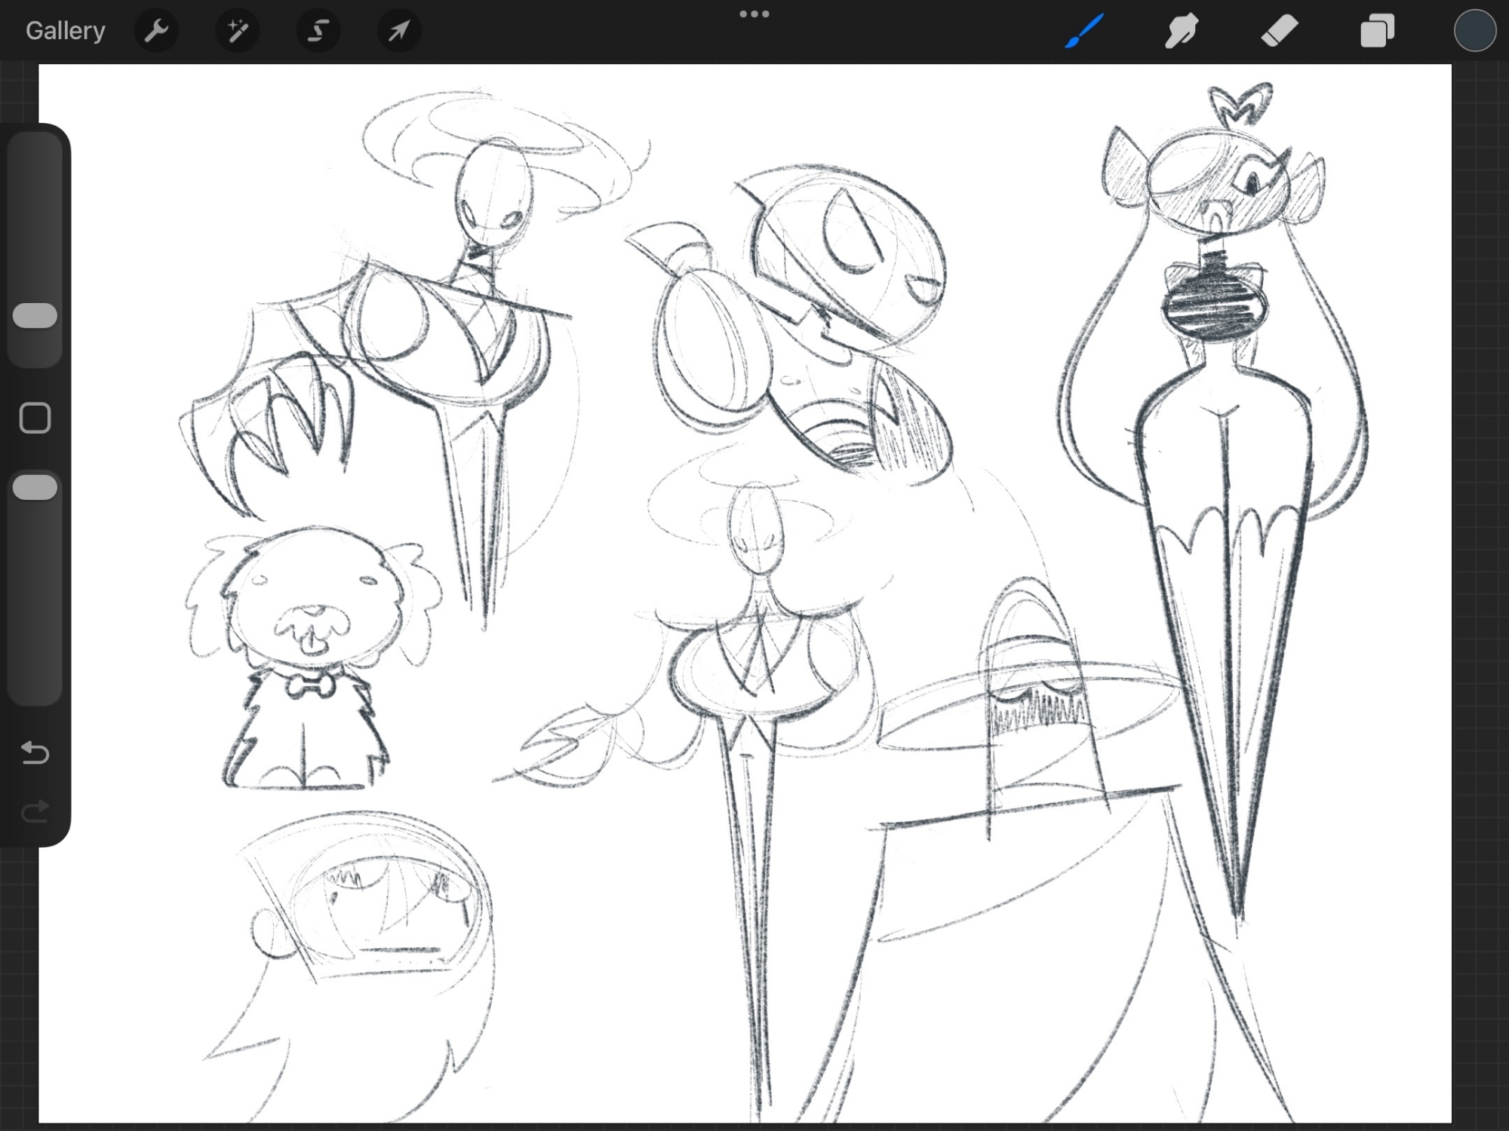Viewport: 1509px width, 1131px height.
Task: Activate the Transform arrow tool
Action: coord(398,31)
